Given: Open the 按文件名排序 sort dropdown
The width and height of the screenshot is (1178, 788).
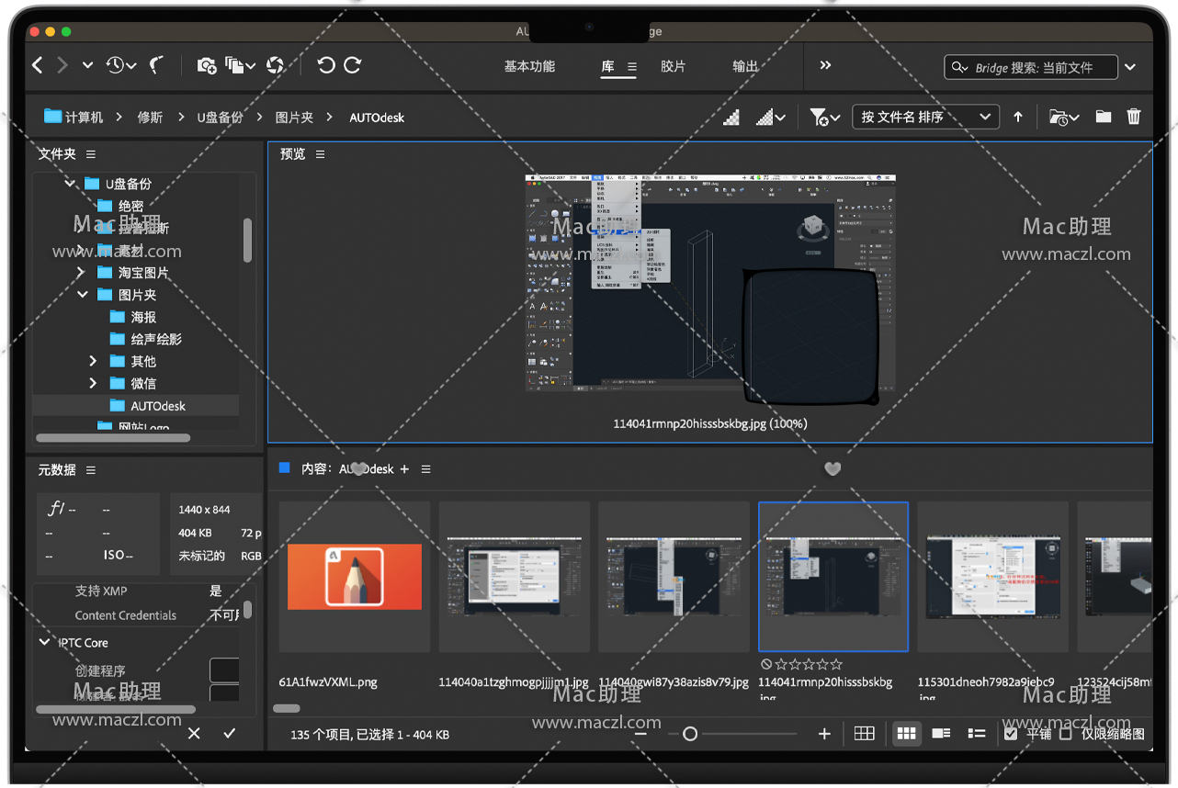Looking at the screenshot, I should point(924,117).
